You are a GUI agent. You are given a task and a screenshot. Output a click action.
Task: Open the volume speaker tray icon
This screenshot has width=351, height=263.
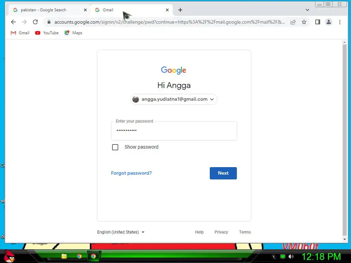point(291,256)
